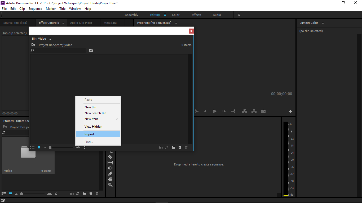Click Find magnifier at bottom of Bin: Video panel
The width and height of the screenshot is (362, 203).
pyautogui.click(x=167, y=147)
